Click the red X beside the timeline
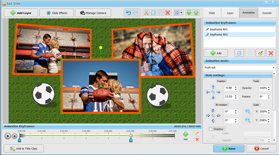The height and width of the screenshot is (155, 279). tap(197, 139)
